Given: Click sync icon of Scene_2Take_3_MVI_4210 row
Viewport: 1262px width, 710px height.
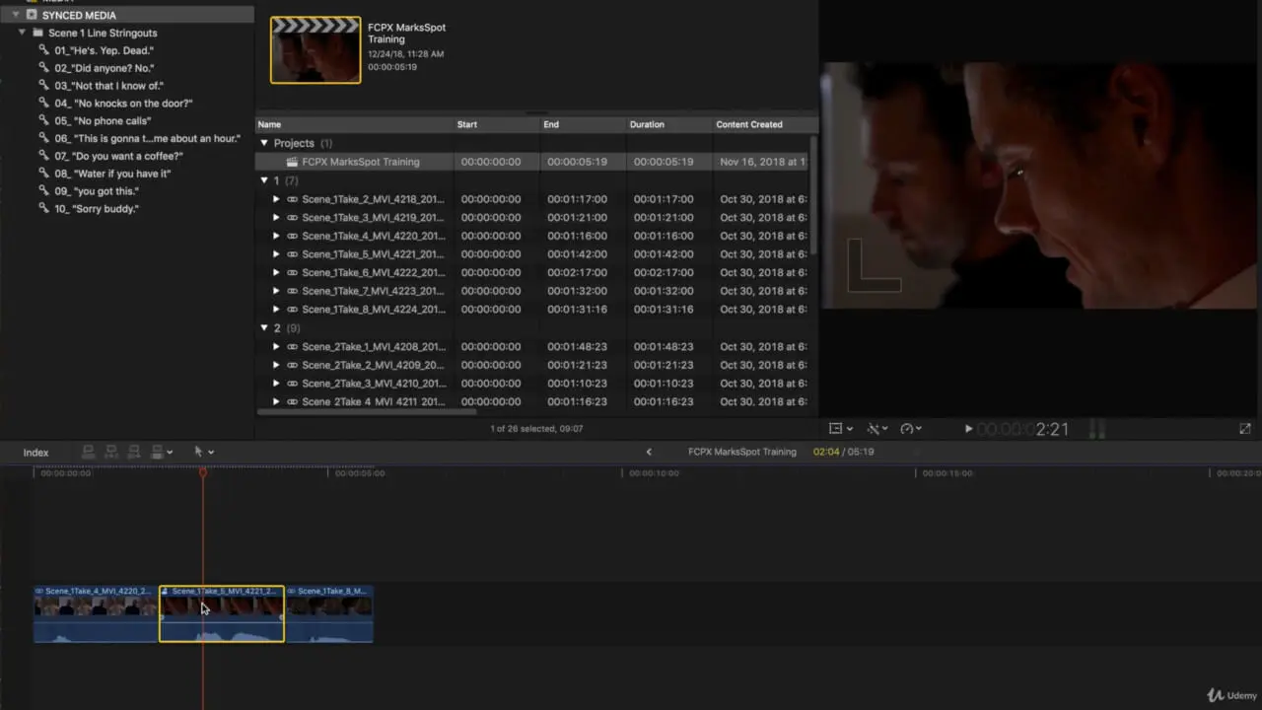Looking at the screenshot, I should [293, 384].
